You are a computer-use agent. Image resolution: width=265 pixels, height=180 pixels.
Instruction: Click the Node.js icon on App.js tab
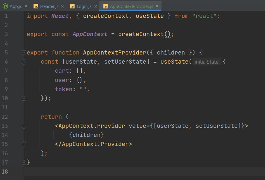5,6
